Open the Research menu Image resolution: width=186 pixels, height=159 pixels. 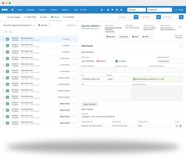tap(43, 10)
